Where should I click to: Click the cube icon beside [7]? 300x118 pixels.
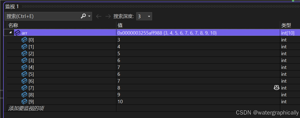coord(24,88)
